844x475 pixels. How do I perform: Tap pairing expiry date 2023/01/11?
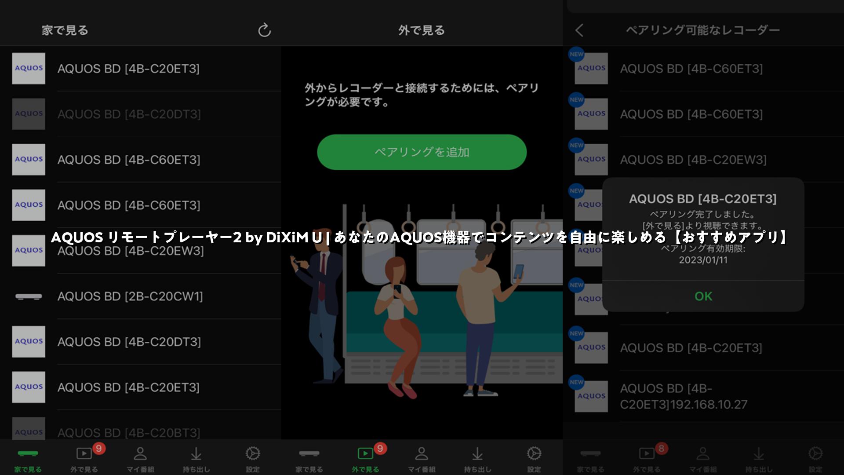[703, 260]
